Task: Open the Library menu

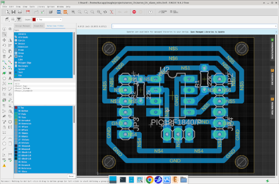Action: 41,7
